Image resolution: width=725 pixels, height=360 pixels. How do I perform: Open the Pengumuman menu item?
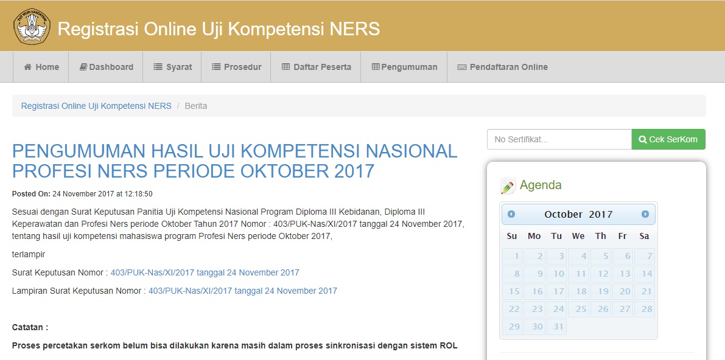[x=403, y=67]
